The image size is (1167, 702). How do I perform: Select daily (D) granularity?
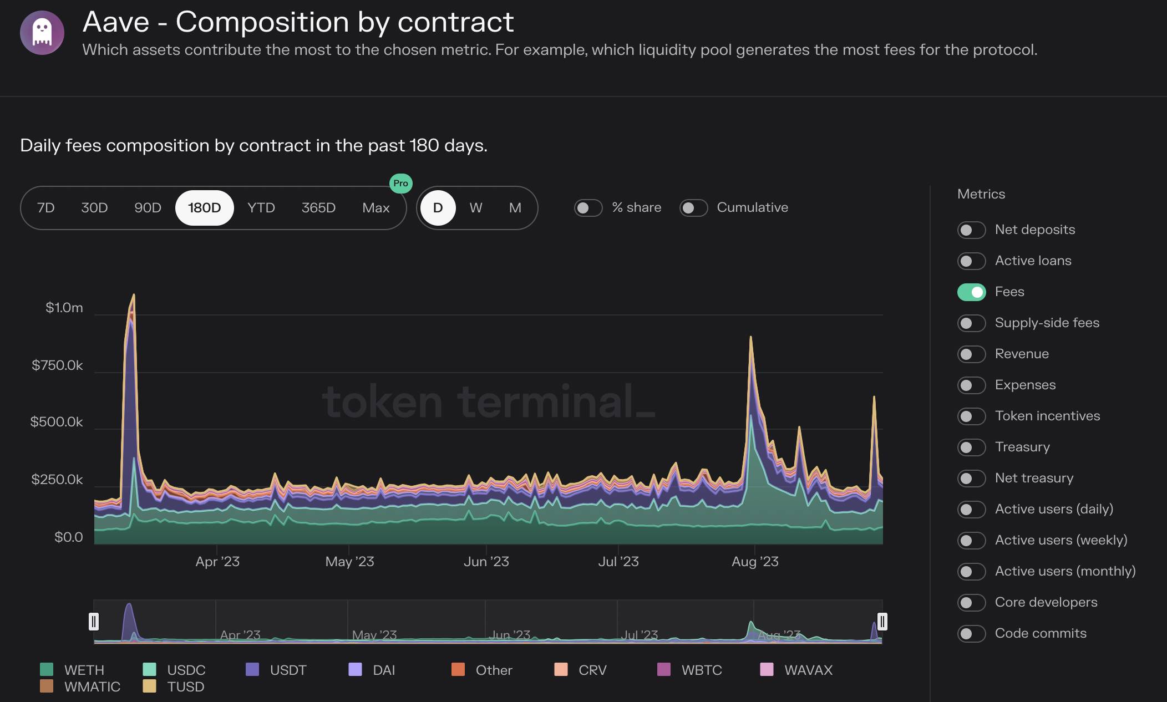[438, 208]
